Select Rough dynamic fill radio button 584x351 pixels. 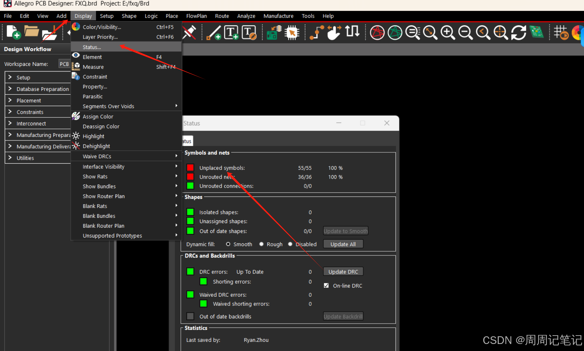coord(261,244)
